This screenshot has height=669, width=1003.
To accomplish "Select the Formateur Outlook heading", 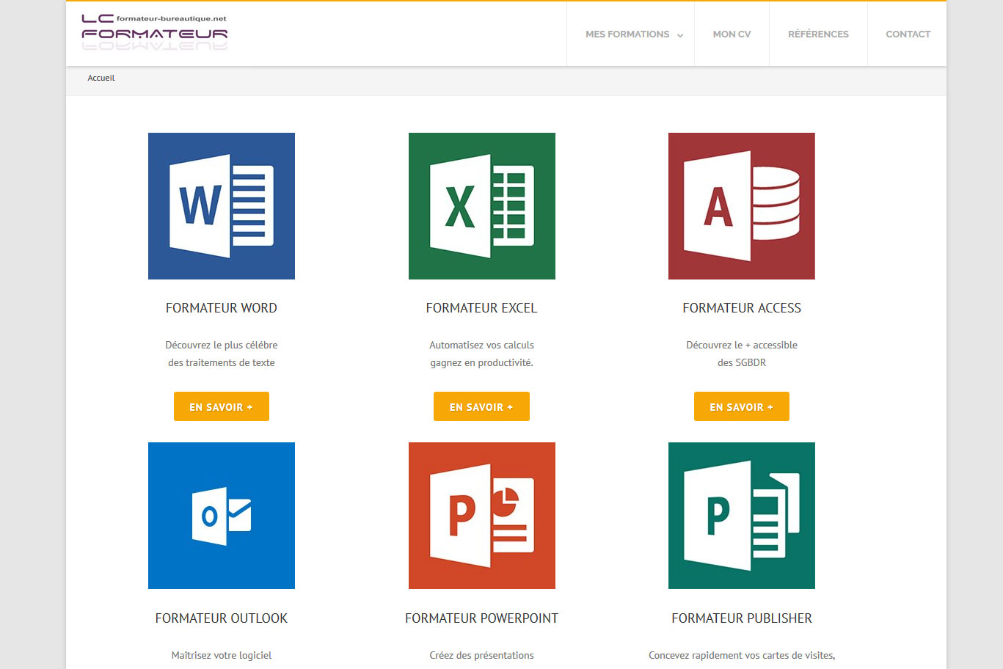I will click(x=222, y=618).
